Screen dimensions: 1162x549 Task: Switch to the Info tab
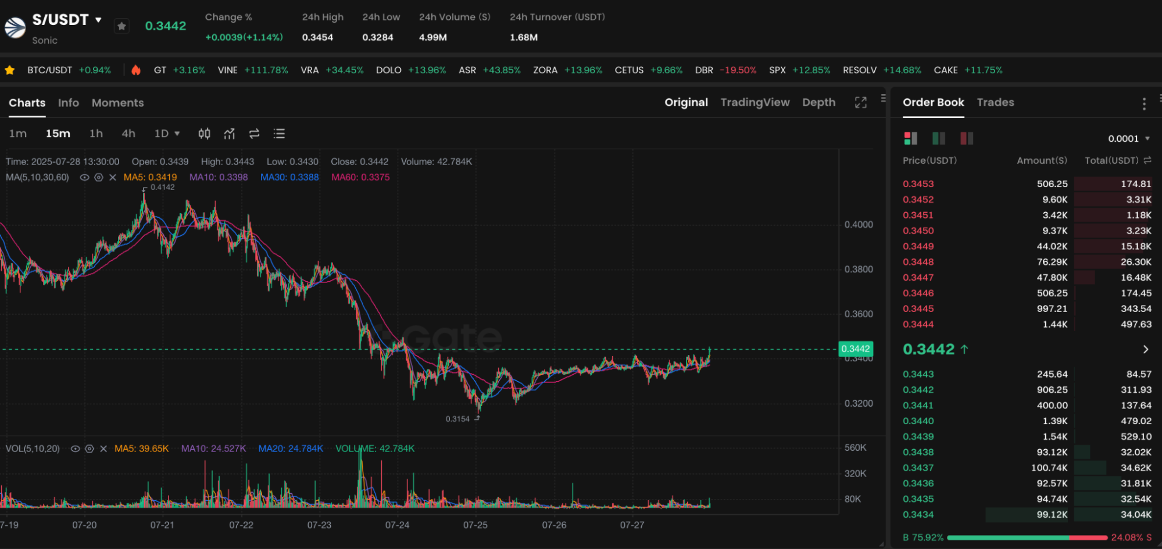68,103
